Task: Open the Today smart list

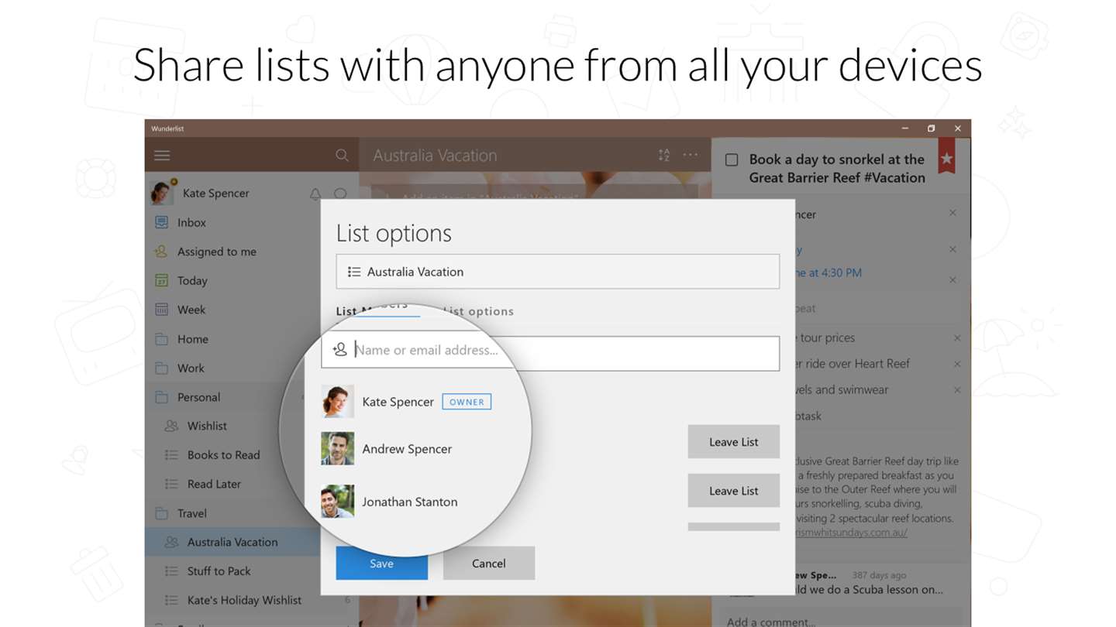Action: click(192, 281)
